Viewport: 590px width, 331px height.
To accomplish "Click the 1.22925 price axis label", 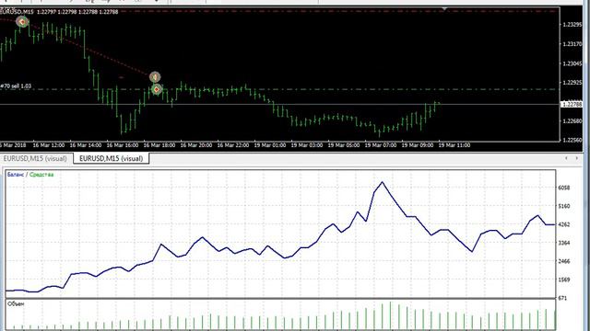I will coord(572,83).
